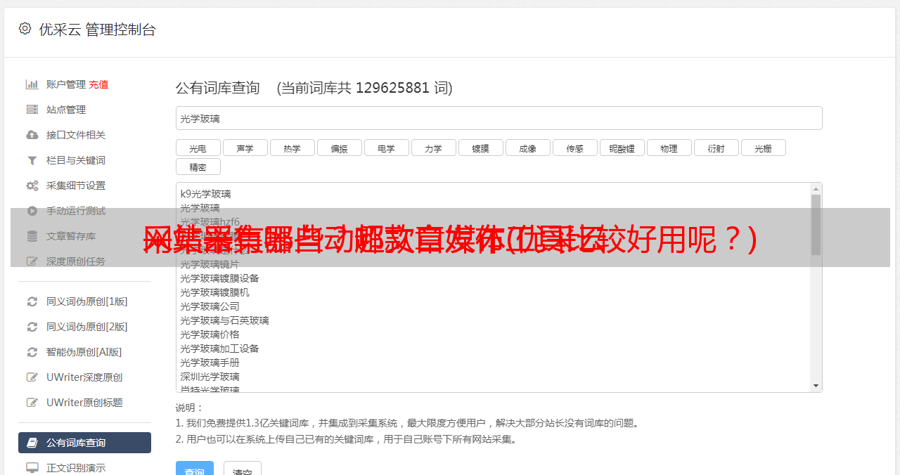Image resolution: width=900 pixels, height=475 pixels.
Task: Click the refresh icon for 同义词伪原创[1版]
Action: [32, 301]
